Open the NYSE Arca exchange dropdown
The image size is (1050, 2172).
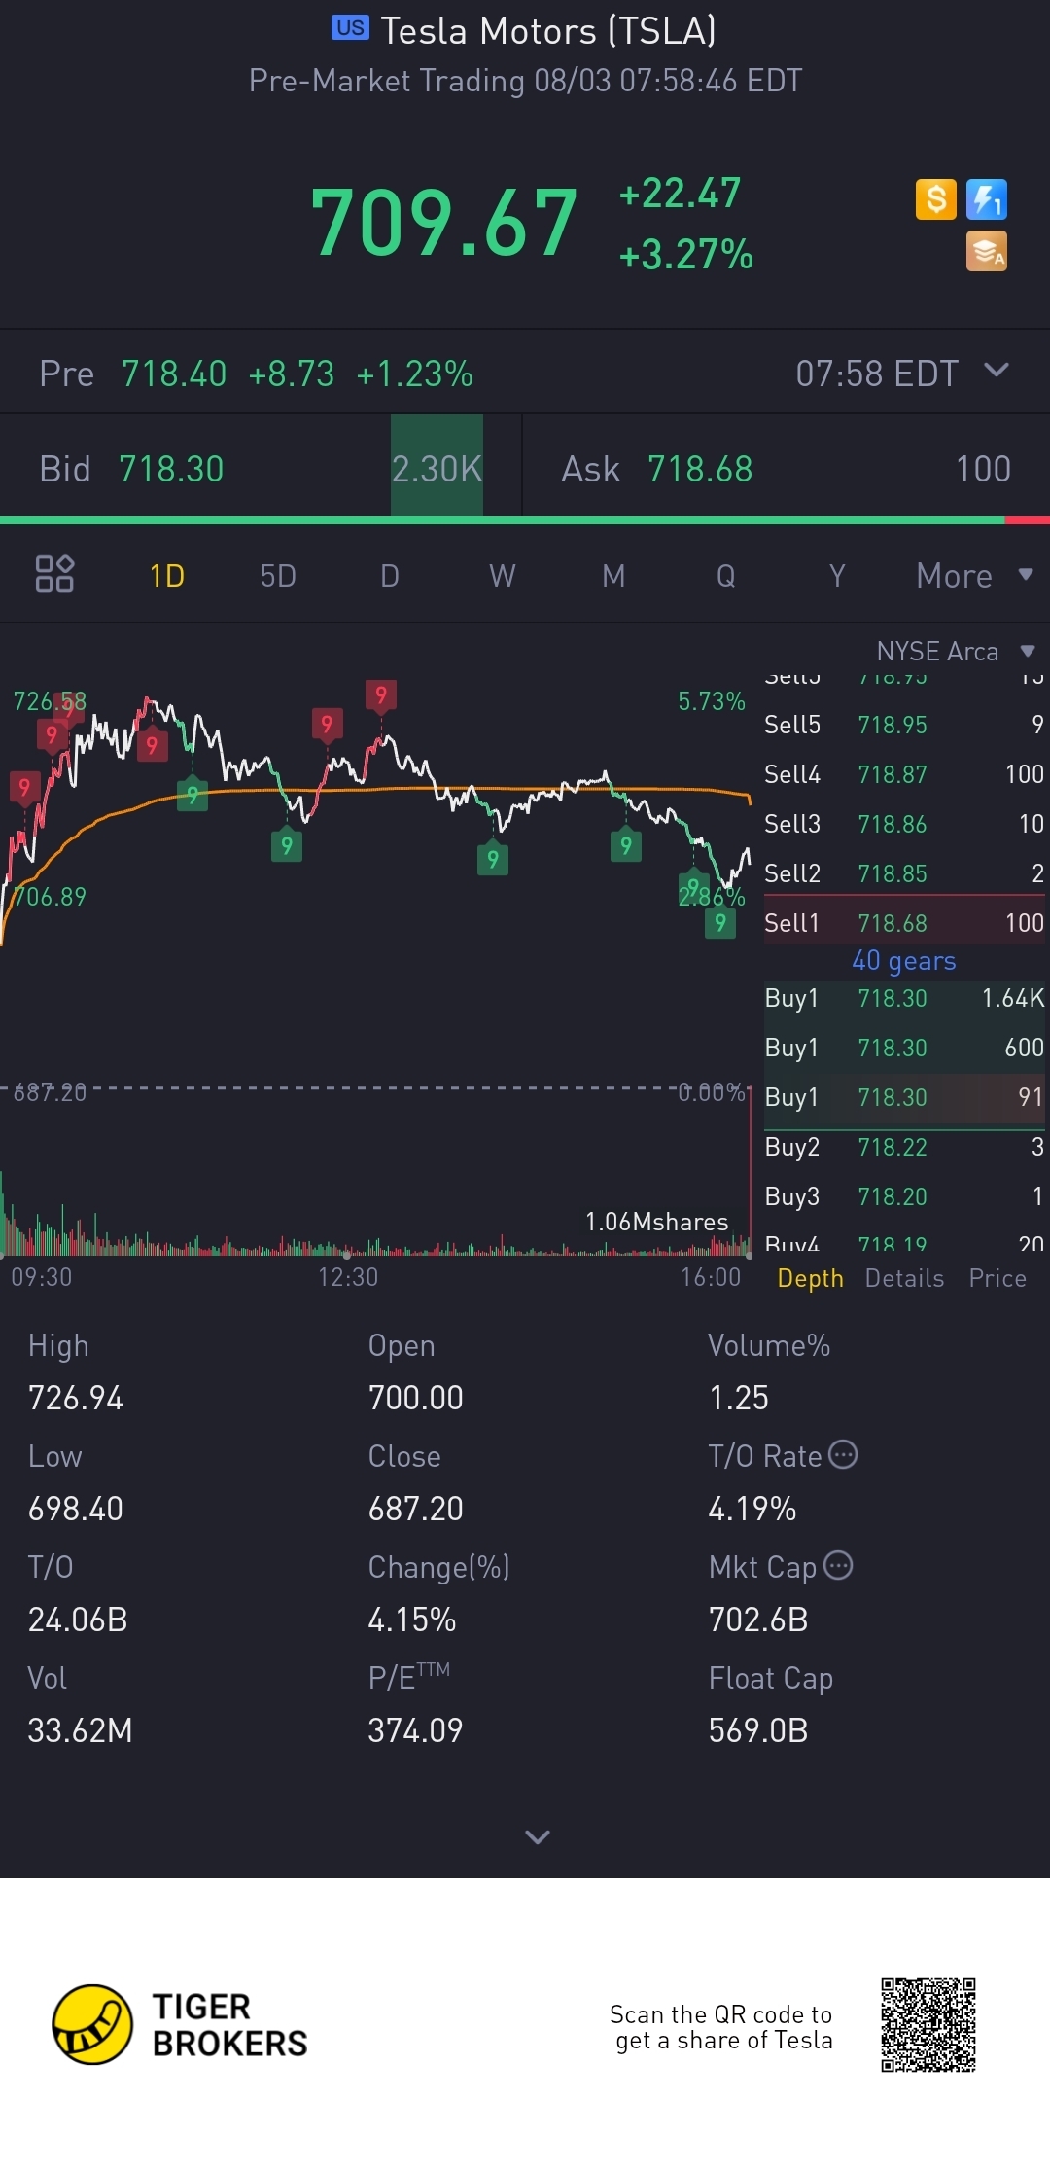[x=956, y=651]
